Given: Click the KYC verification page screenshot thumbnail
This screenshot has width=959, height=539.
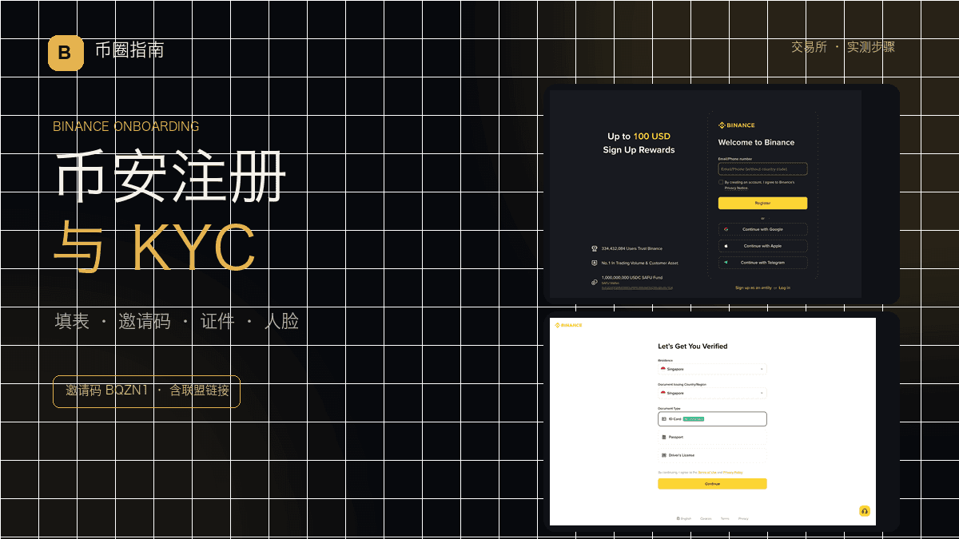Looking at the screenshot, I should point(713,422).
